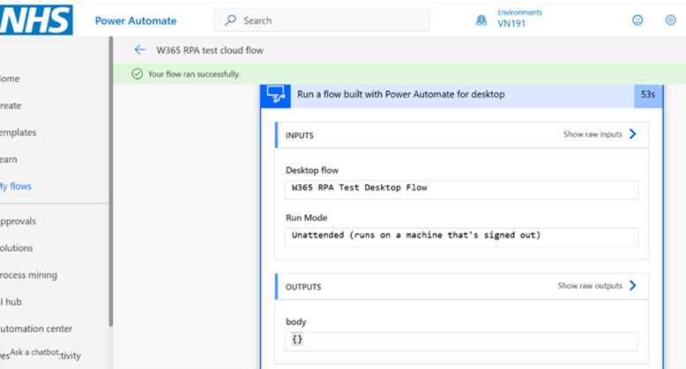Click the Desktop flow name field

pyautogui.click(x=461, y=188)
